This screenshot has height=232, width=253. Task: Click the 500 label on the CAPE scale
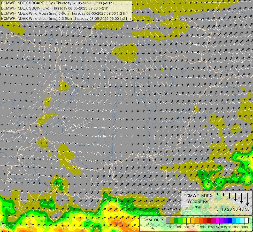186,227
